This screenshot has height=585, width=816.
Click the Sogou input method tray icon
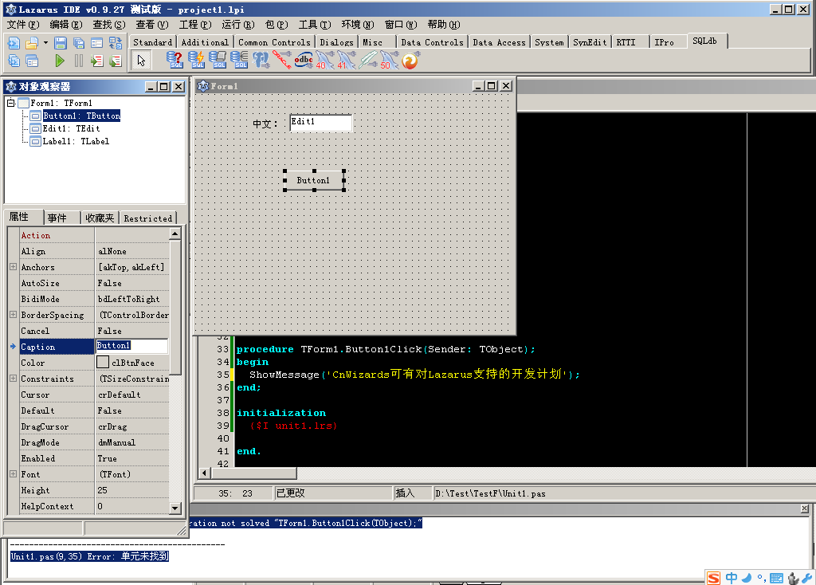(713, 578)
